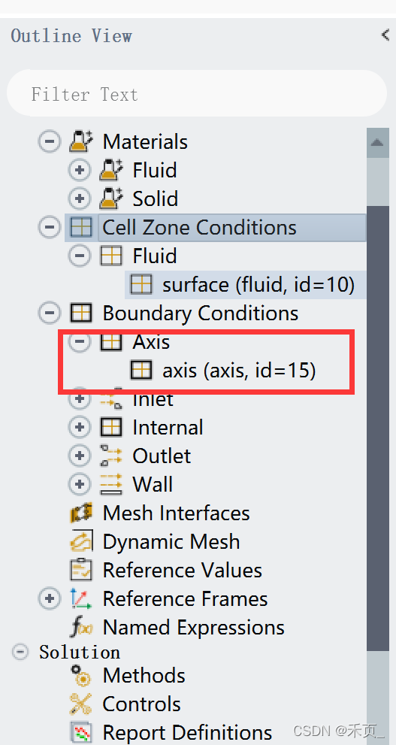
Task: Click the Named Expressions fx icon
Action: pos(81,627)
